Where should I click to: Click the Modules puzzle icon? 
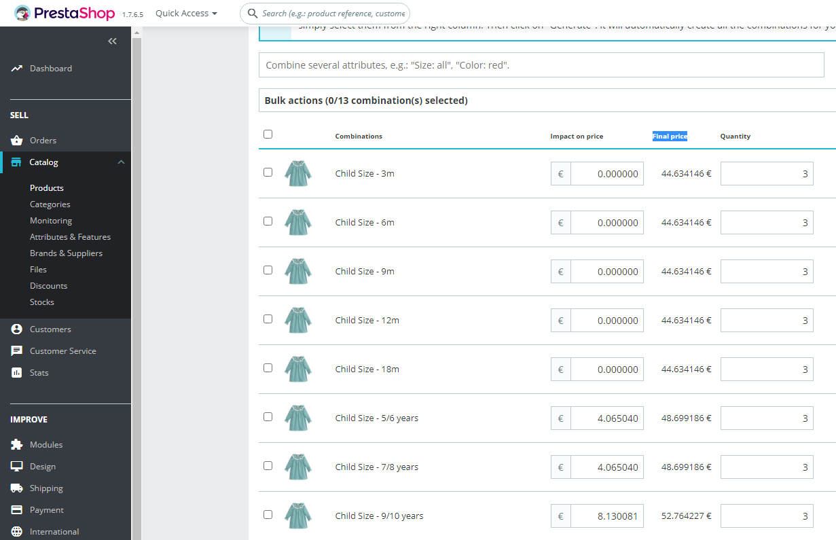tap(17, 445)
